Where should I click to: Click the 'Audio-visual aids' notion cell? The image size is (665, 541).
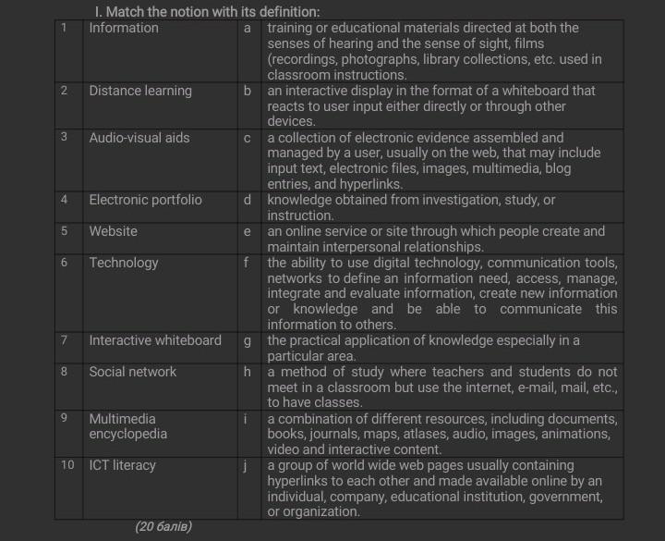pyautogui.click(x=139, y=137)
